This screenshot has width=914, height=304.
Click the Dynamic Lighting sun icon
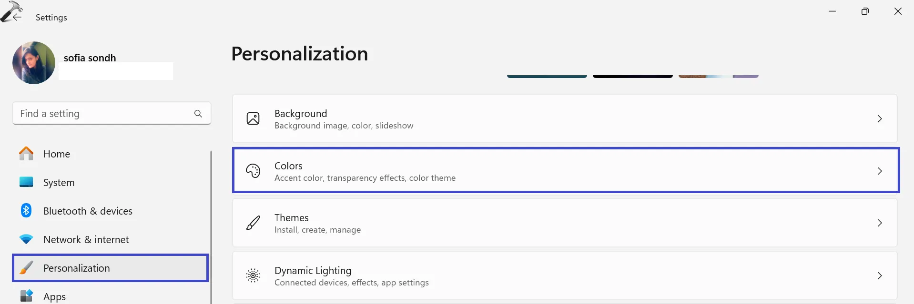click(253, 275)
